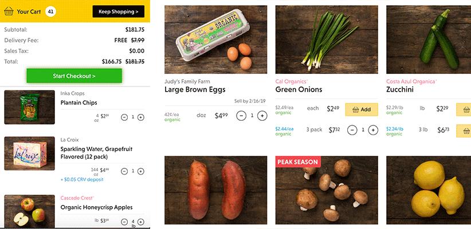The height and width of the screenshot is (229, 471).
Task: Open the Cal Organics brand link
Action: [291, 81]
